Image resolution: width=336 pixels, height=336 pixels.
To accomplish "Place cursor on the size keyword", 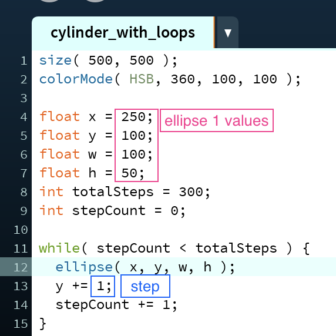I will tap(55, 61).
